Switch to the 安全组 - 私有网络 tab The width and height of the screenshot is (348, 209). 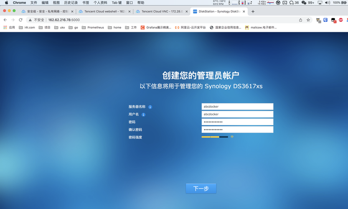47,11
